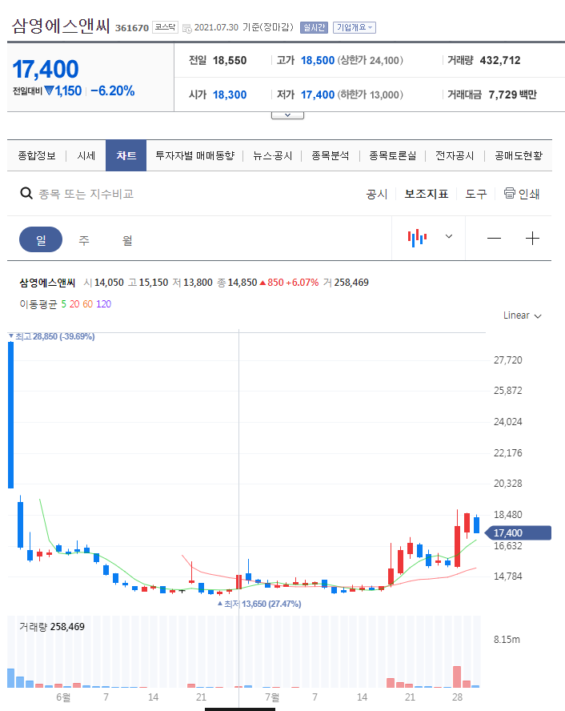Click the 8.15m volume axis label

[507, 640]
